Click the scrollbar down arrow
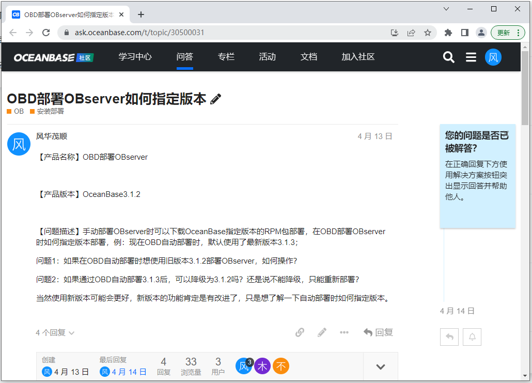Image resolution: width=532 pixels, height=383 pixels. pos(525,376)
